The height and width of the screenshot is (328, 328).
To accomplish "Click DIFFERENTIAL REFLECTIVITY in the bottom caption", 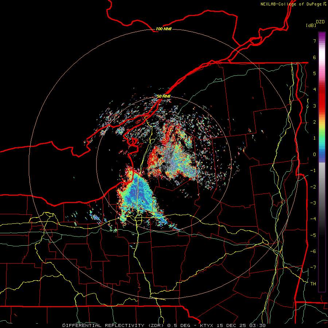I will point(104,325).
